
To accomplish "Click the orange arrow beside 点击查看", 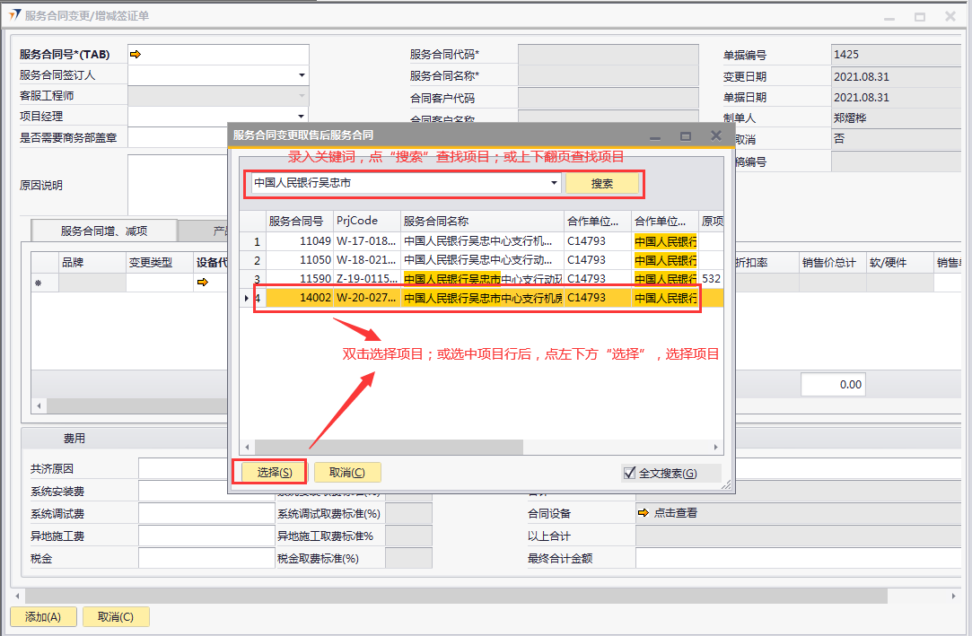I will [643, 513].
